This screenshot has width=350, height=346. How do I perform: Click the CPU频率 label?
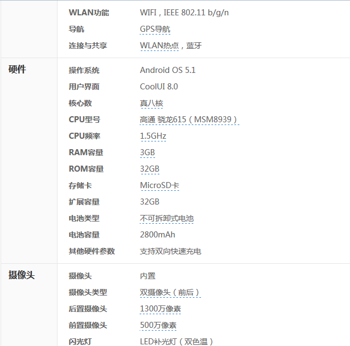[84, 136]
